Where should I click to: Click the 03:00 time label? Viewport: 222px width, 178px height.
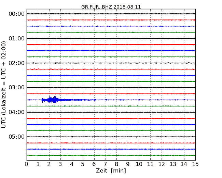[17, 88]
